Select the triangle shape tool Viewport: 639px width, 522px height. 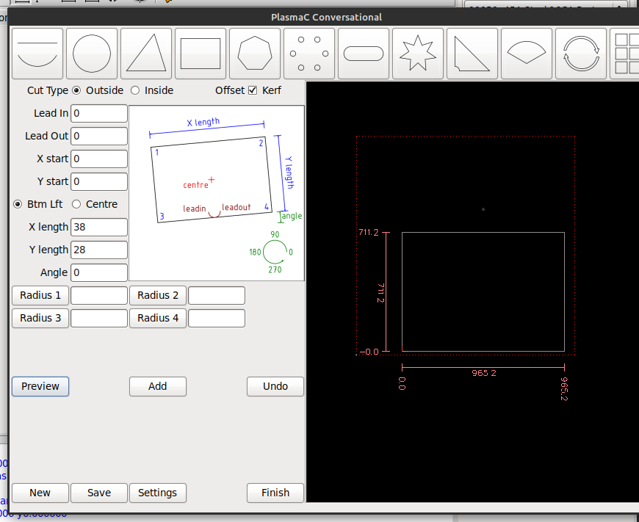pyautogui.click(x=146, y=54)
